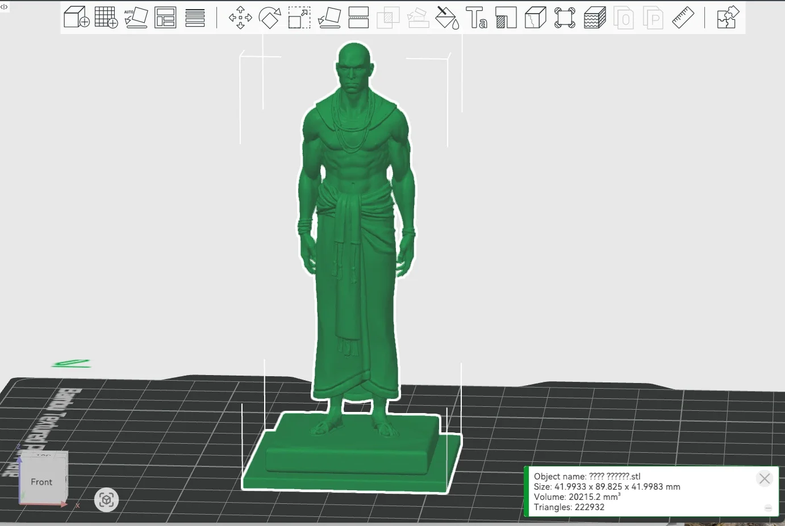Open the Brim ears tool
The height and width of the screenshot is (526, 785).
pos(565,18)
